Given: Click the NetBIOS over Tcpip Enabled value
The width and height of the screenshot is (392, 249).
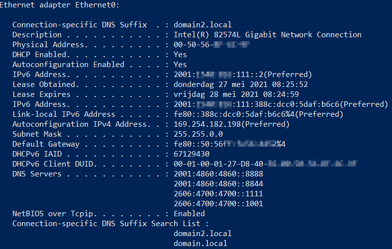Looking at the screenshot, I should click(189, 214).
